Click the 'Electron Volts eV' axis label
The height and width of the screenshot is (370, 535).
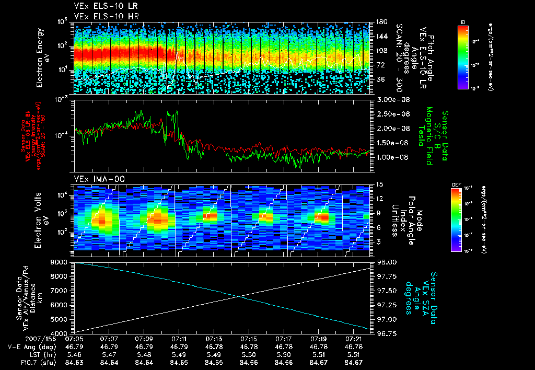41,220
